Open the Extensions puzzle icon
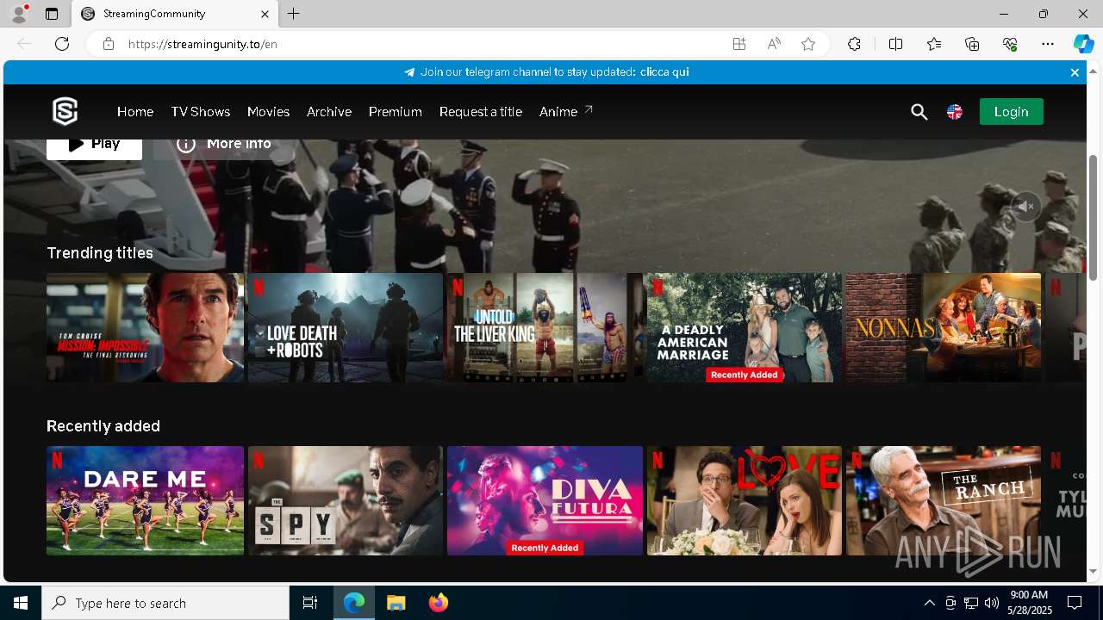This screenshot has height=620, width=1103. tap(854, 44)
